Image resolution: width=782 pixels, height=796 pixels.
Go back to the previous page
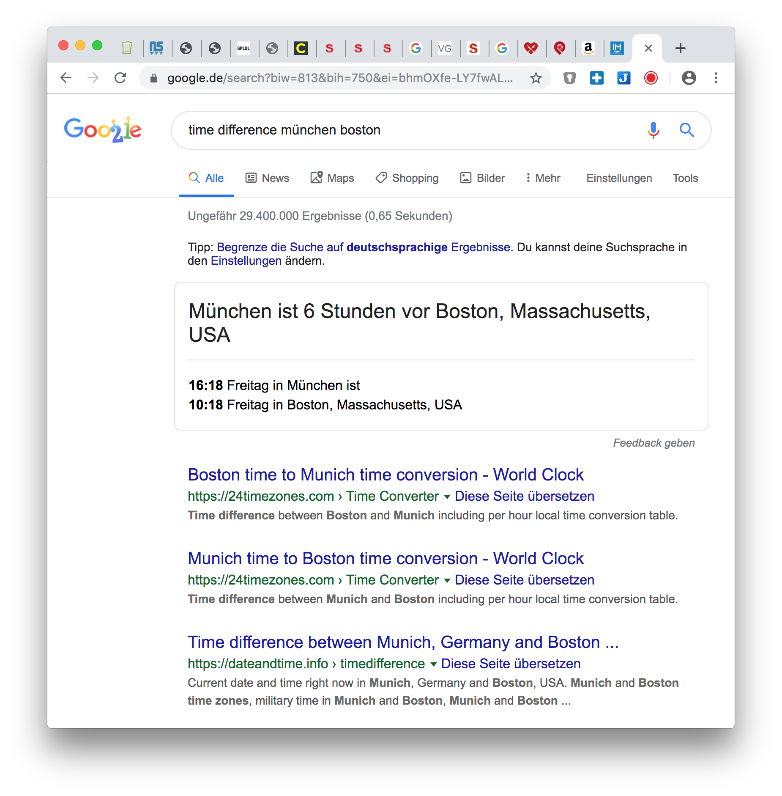point(66,78)
